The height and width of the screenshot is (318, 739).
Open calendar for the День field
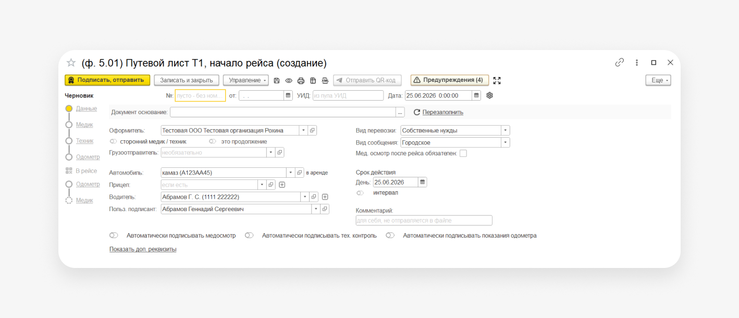tap(423, 182)
